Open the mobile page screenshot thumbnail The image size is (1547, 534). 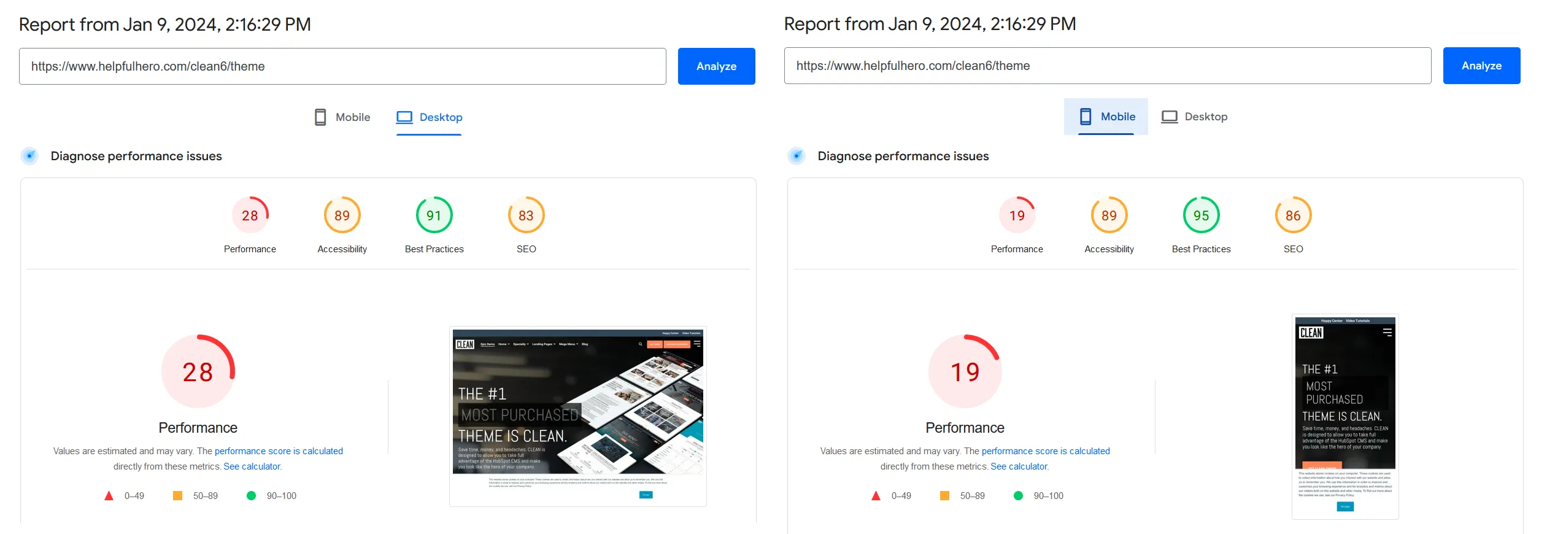pos(1344,416)
